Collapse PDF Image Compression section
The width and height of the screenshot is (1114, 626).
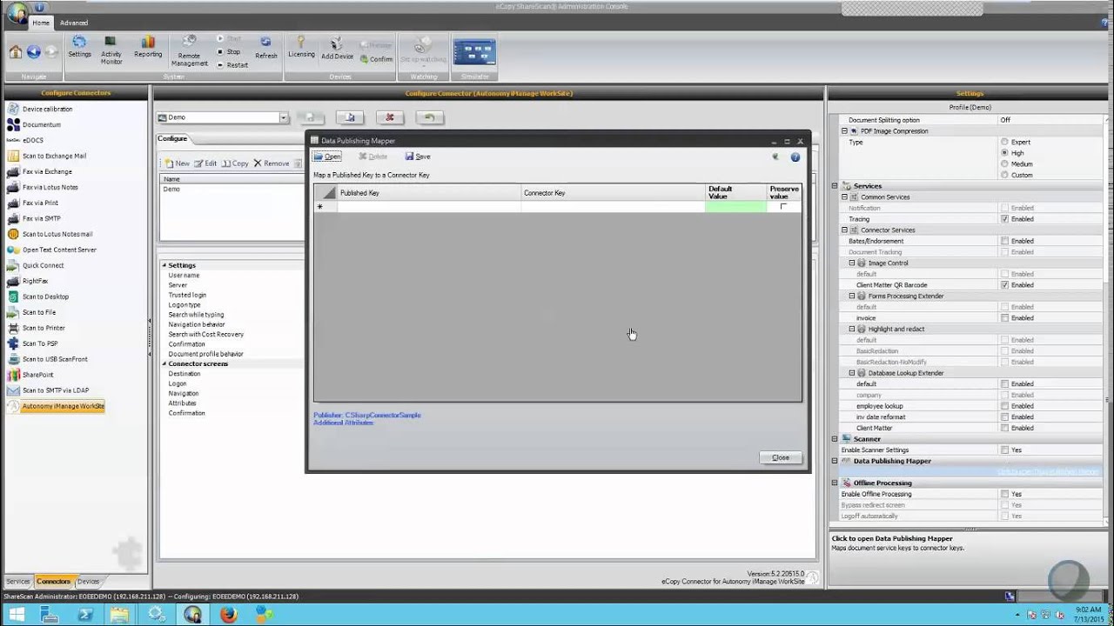844,131
